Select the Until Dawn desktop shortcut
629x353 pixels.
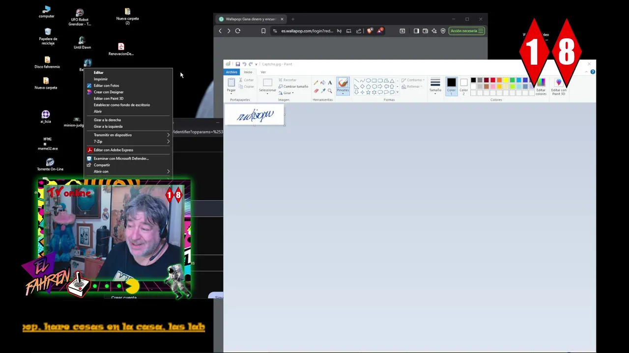[x=82, y=43]
